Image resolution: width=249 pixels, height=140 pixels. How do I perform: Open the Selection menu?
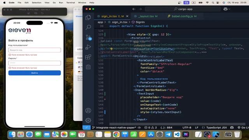pos(37,3)
